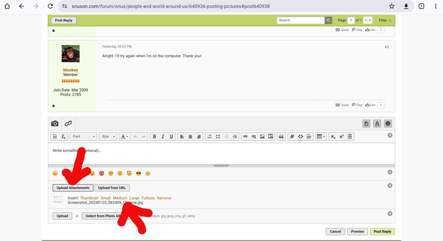Toggle the advanced editor toolbar (A button)
The image size is (443, 241).
click(x=377, y=124)
